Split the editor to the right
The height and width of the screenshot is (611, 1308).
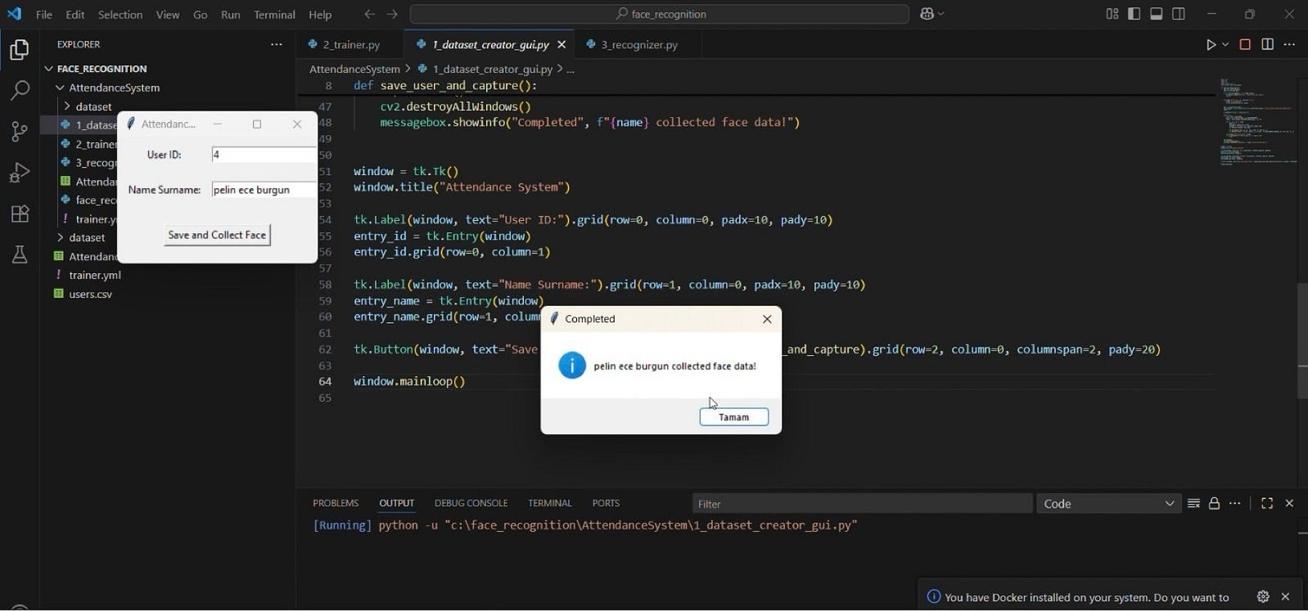(x=1267, y=45)
